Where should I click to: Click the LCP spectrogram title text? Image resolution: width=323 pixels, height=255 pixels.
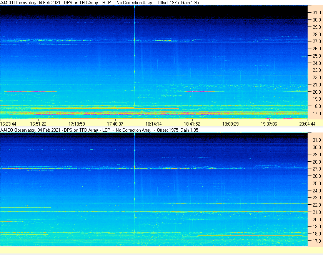pyautogui.click(x=99, y=130)
